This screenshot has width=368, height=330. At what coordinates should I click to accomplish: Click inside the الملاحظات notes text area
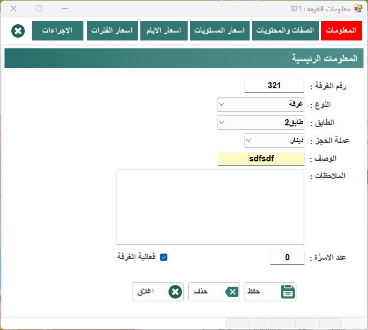click(210, 207)
